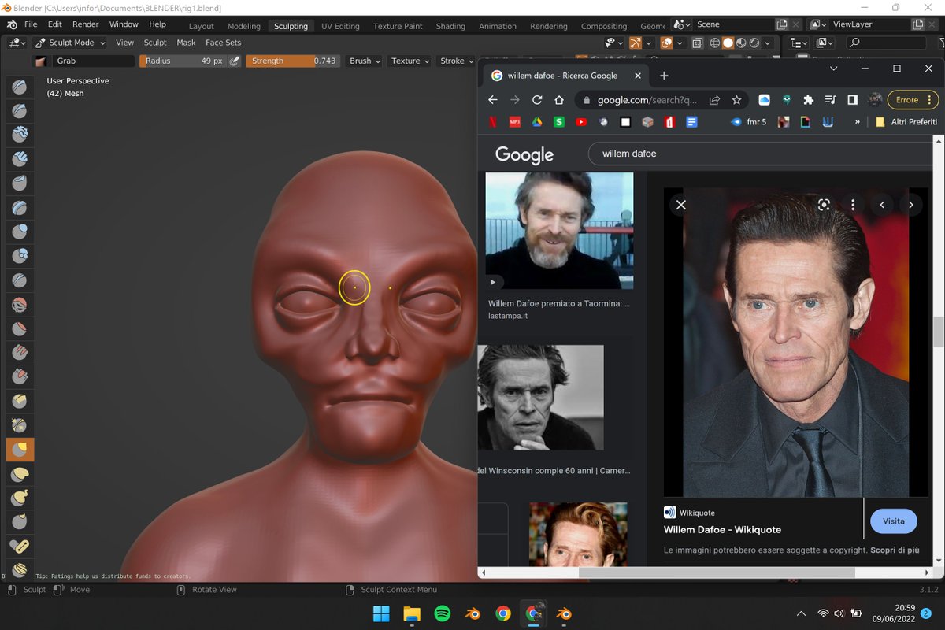Click the Errore button in Chrome
Image resolution: width=945 pixels, height=630 pixels.
[x=913, y=100]
